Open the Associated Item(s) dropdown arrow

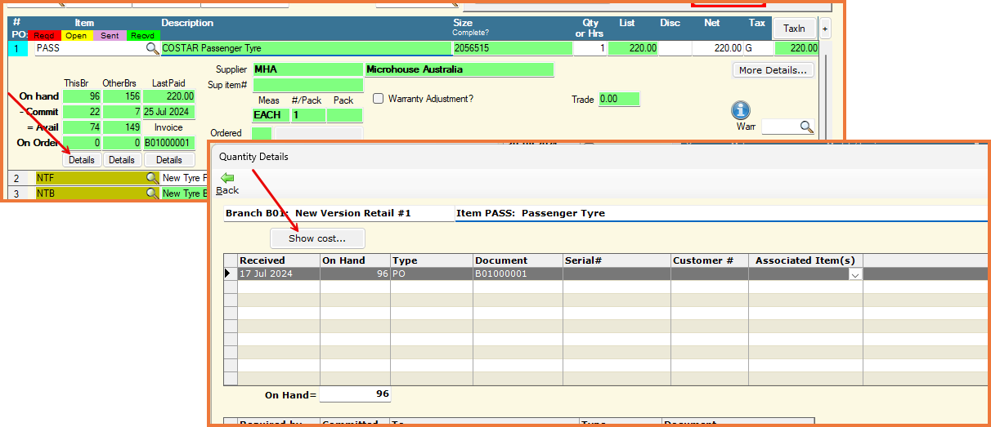[854, 275]
